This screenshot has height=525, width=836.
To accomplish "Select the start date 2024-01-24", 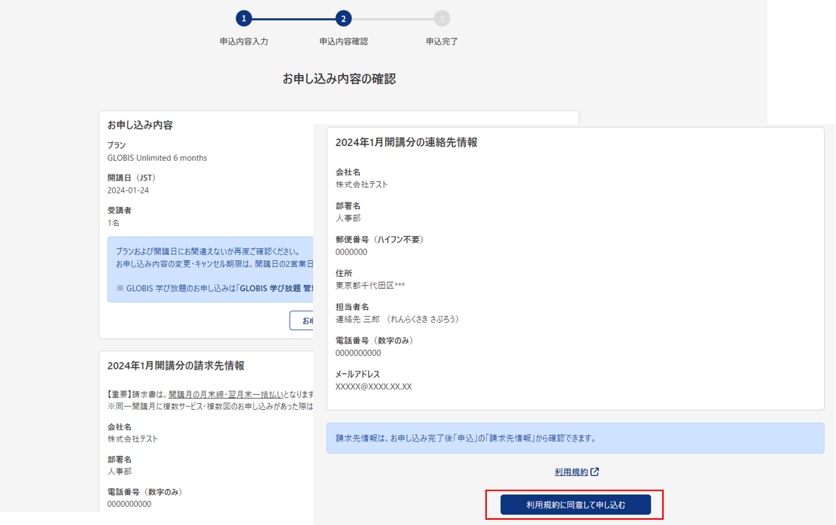I will pos(128,190).
